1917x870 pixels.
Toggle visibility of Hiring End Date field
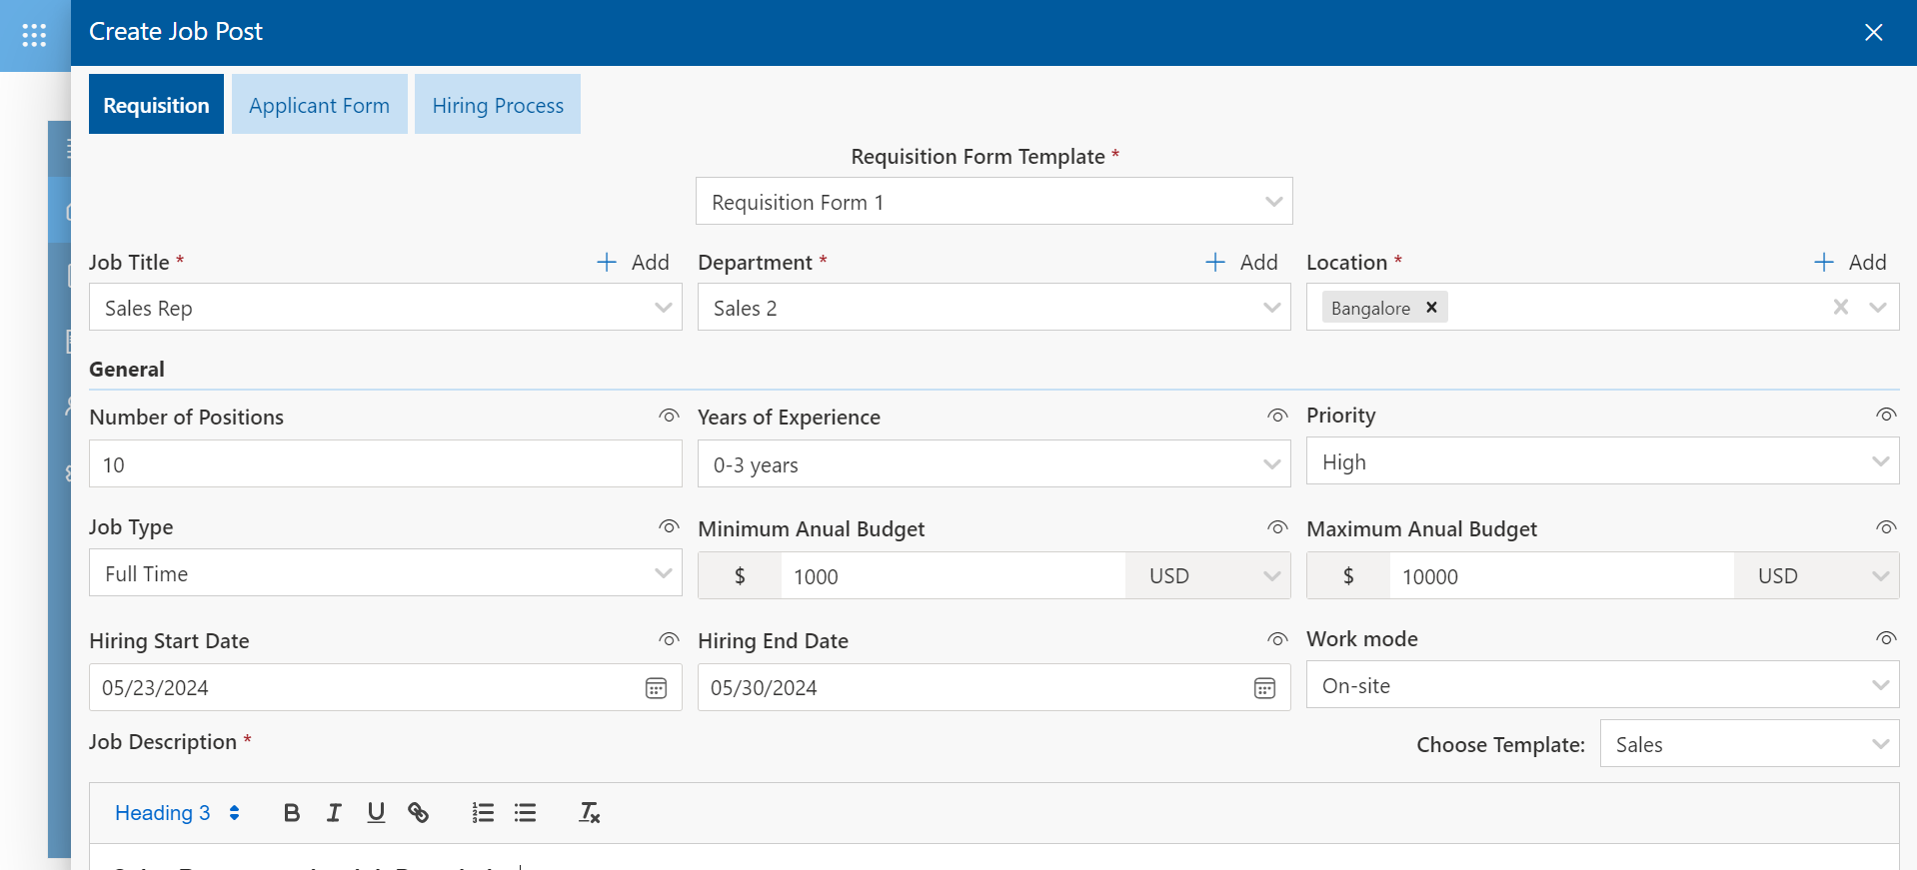click(x=1277, y=639)
